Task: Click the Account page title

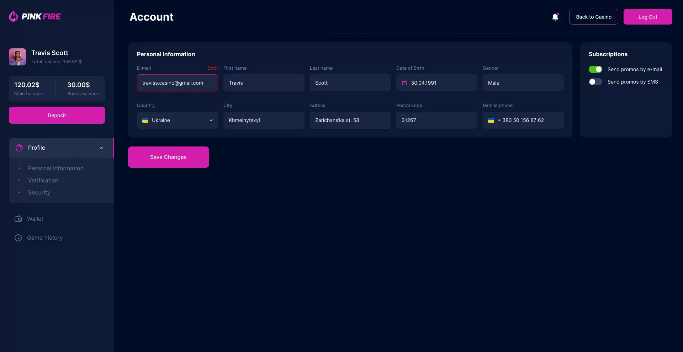Action: pos(152,17)
